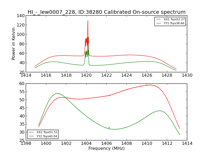The height and width of the screenshot is (156, 208).
Task: Click the 1408 tick label on lower x-axis
Action: coord(127,144)
